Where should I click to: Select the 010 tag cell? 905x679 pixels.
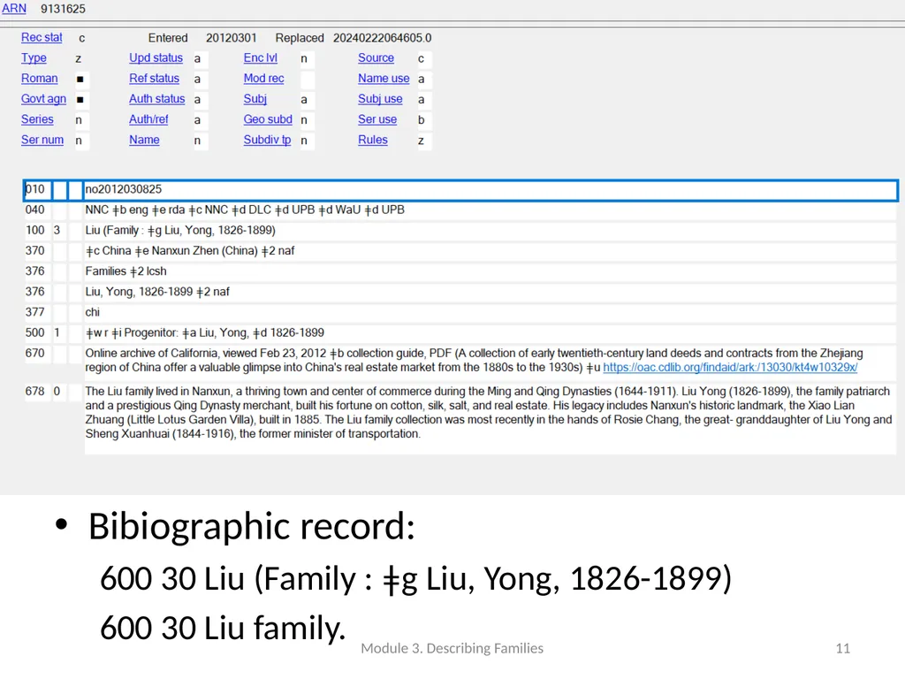[37, 190]
